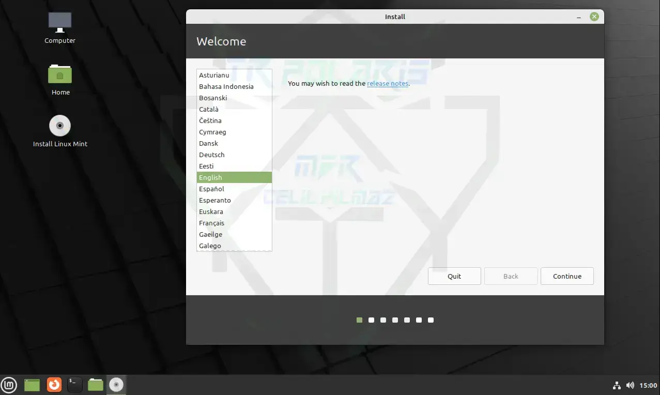Choose Français as the language
This screenshot has height=395, width=660.
click(235, 223)
